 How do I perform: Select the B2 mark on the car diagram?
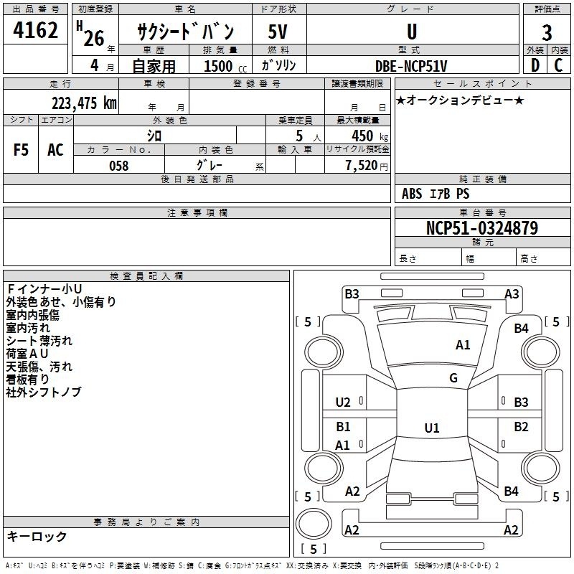(x=521, y=427)
